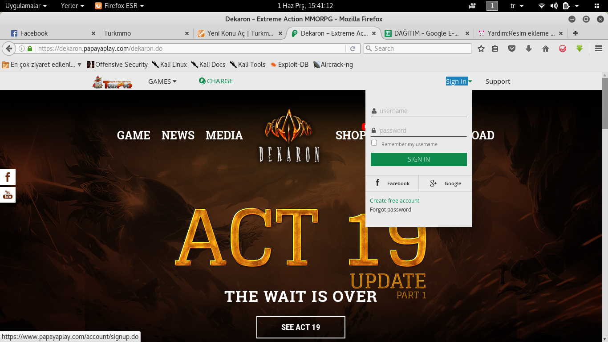The height and width of the screenshot is (342, 608).
Task: Go to the Firefox home icon
Action: pyautogui.click(x=546, y=49)
